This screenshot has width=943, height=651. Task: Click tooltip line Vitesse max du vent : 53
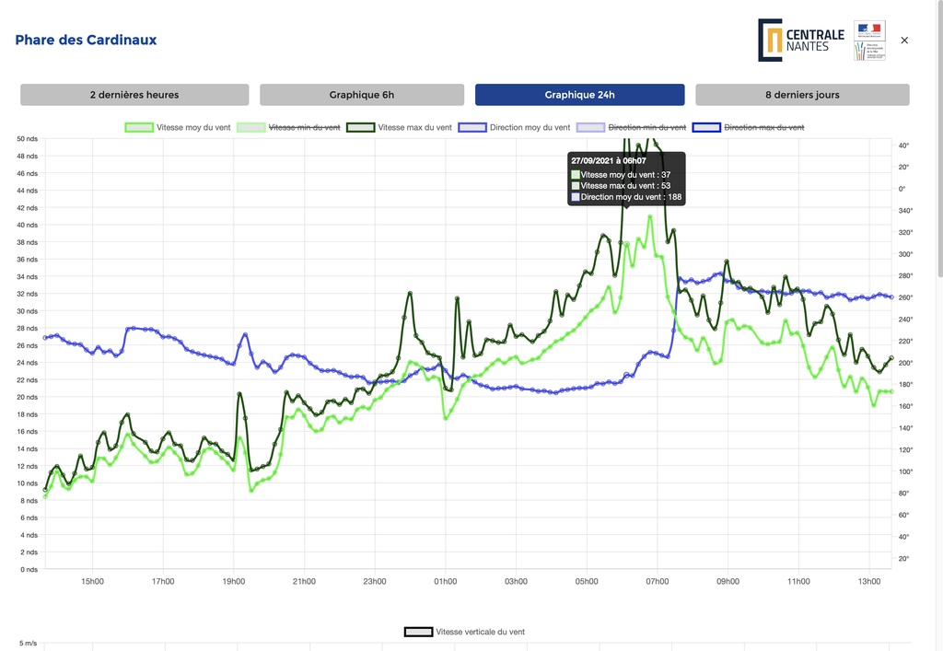(625, 186)
